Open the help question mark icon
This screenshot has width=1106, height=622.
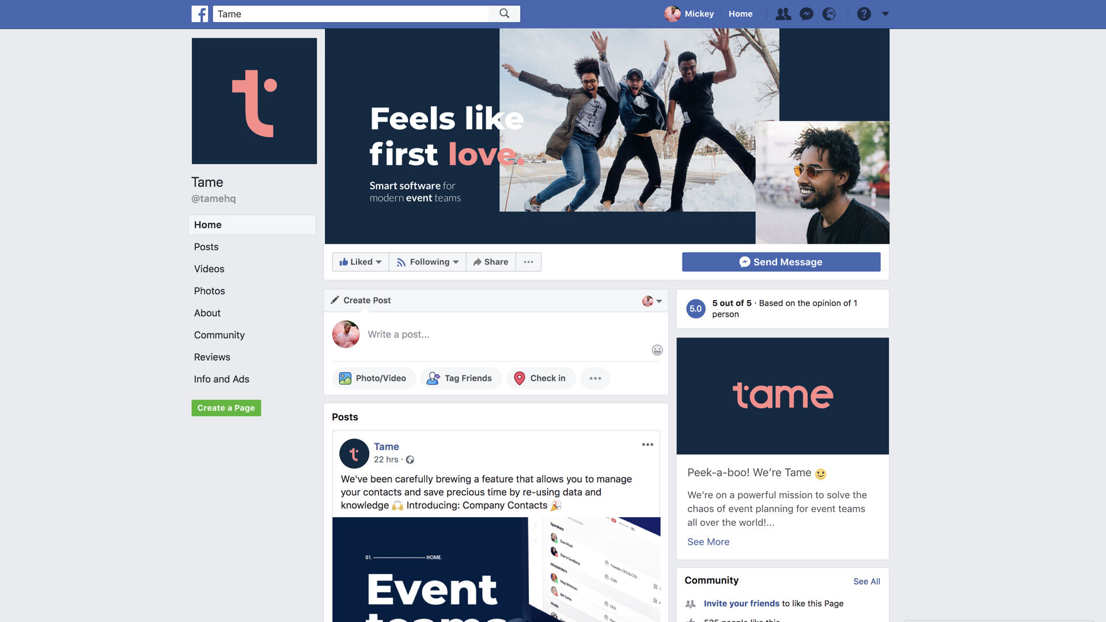coord(863,14)
